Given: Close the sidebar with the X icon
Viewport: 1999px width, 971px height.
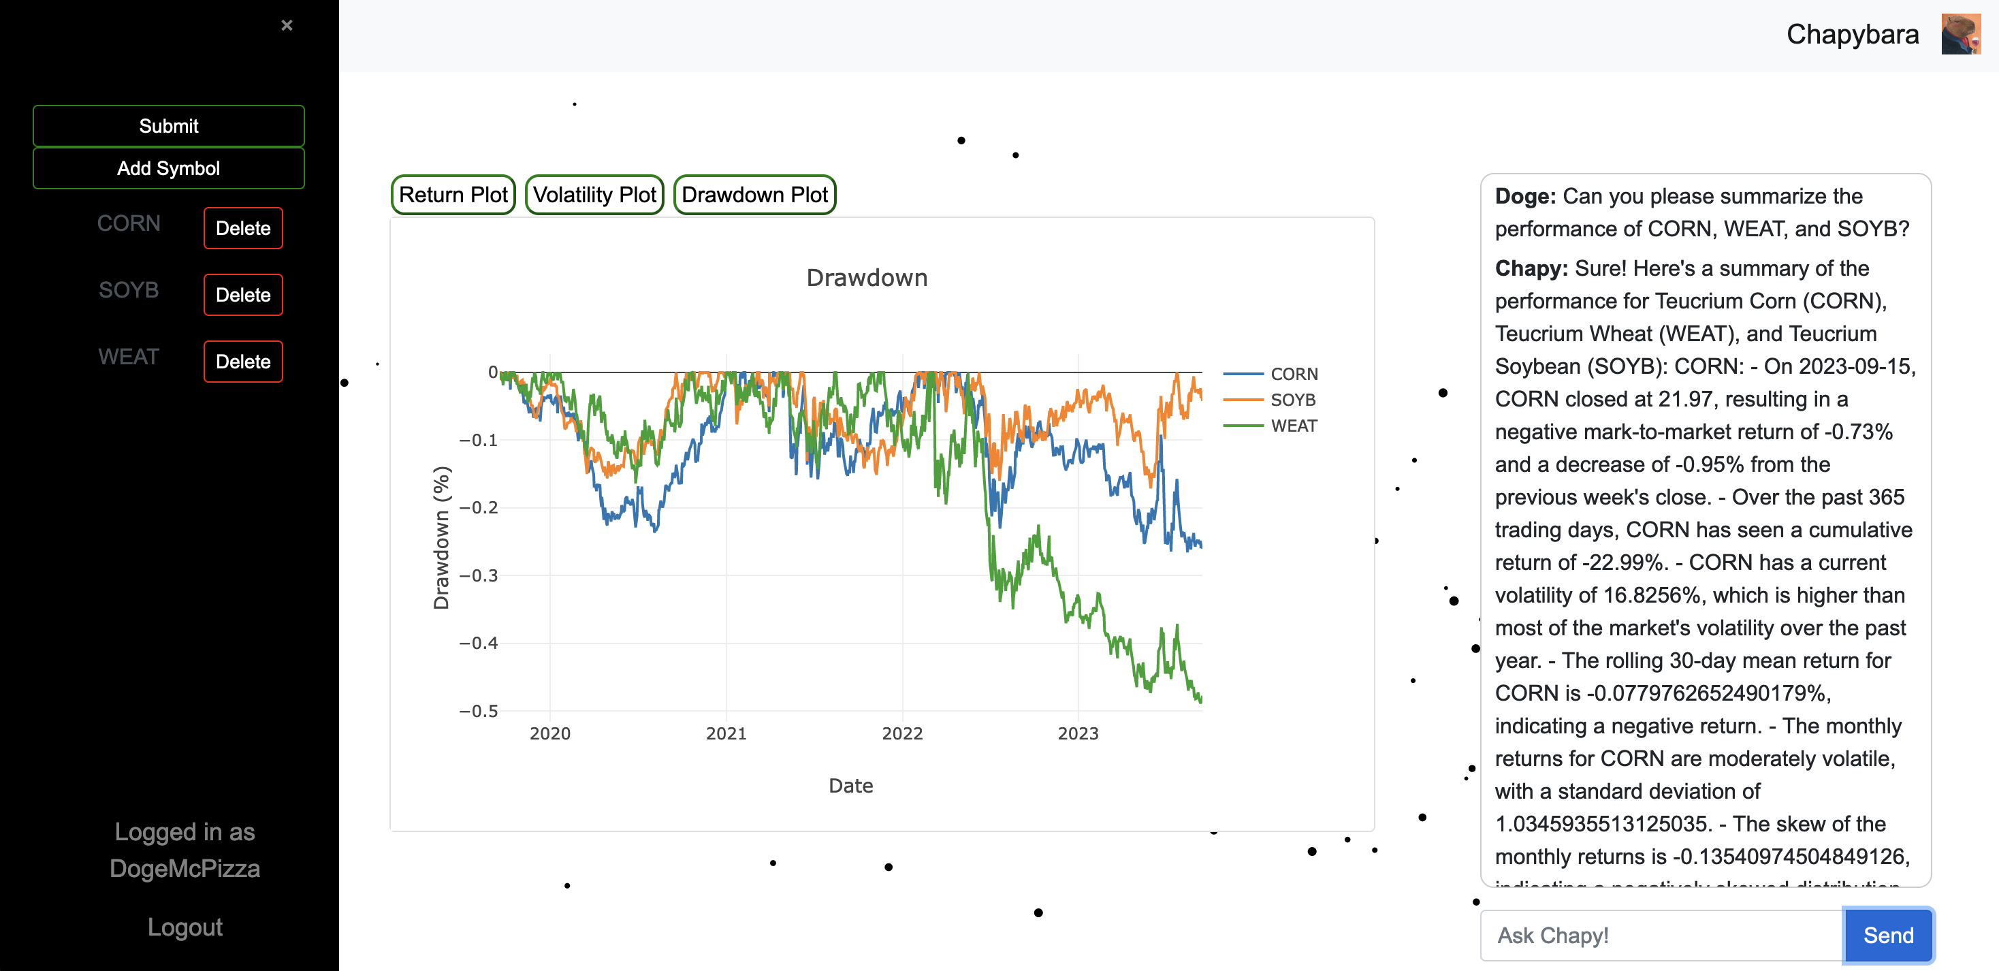Looking at the screenshot, I should click(x=287, y=26).
